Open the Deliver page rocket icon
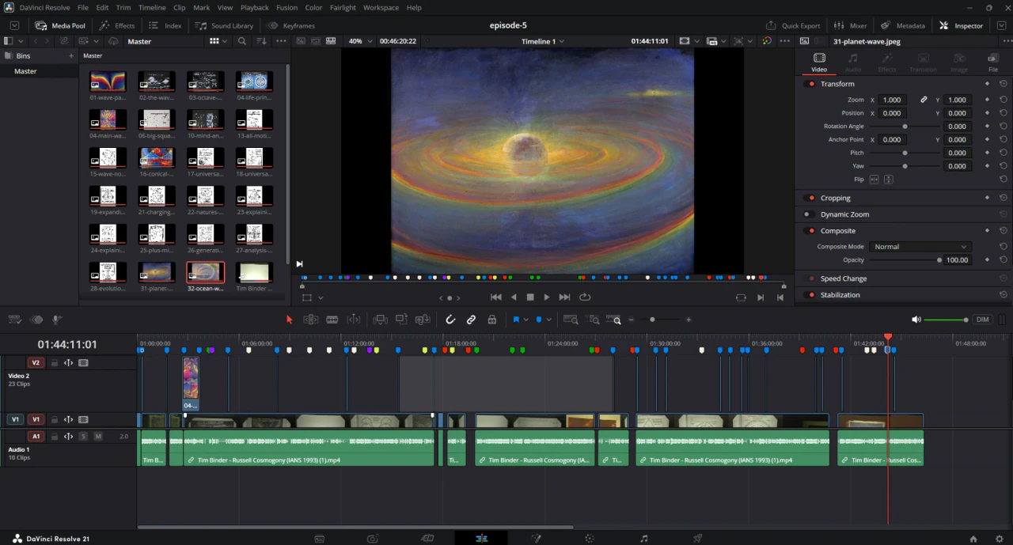 [697, 539]
